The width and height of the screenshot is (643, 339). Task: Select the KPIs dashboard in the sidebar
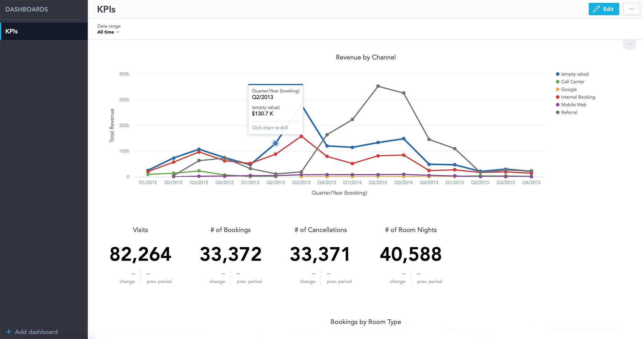pos(12,31)
